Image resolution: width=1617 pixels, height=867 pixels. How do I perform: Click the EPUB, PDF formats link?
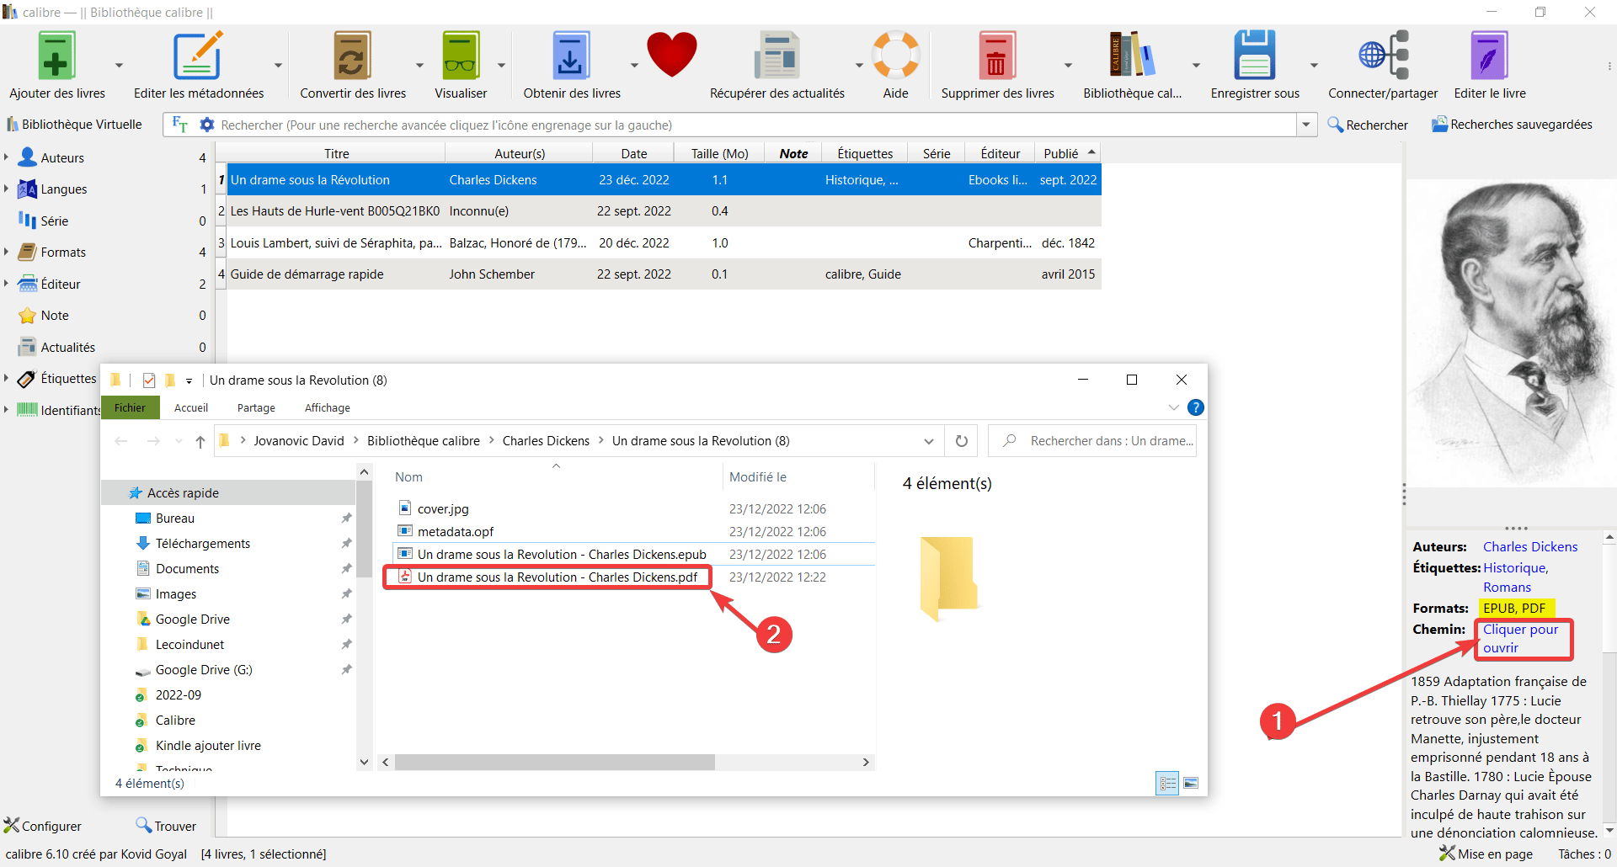click(x=1514, y=608)
